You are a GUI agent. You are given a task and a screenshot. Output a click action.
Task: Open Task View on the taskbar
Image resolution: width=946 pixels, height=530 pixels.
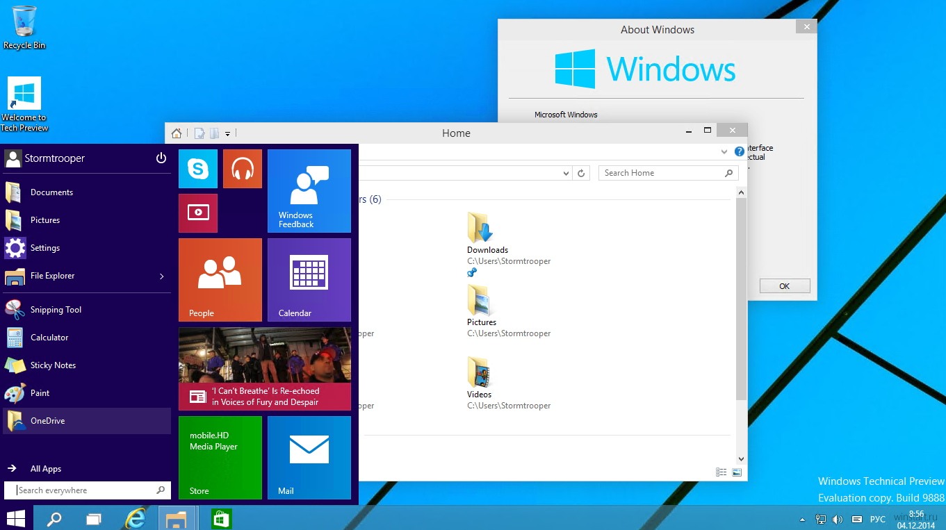tap(94, 518)
